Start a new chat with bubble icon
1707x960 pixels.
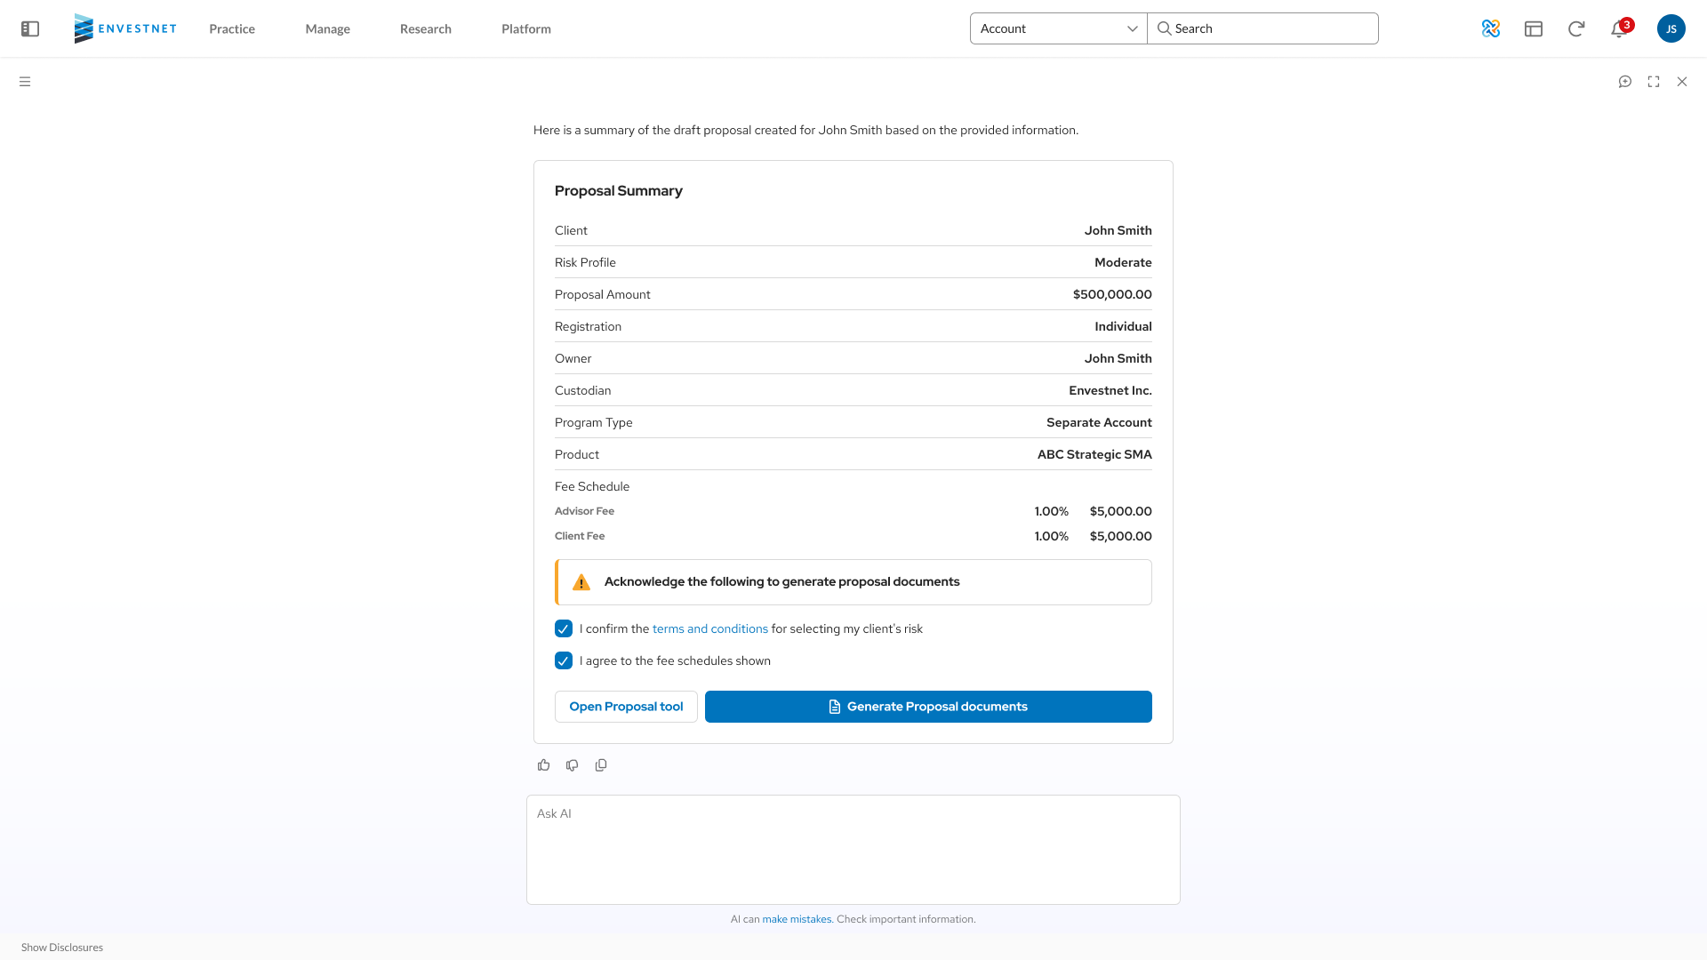click(1625, 82)
